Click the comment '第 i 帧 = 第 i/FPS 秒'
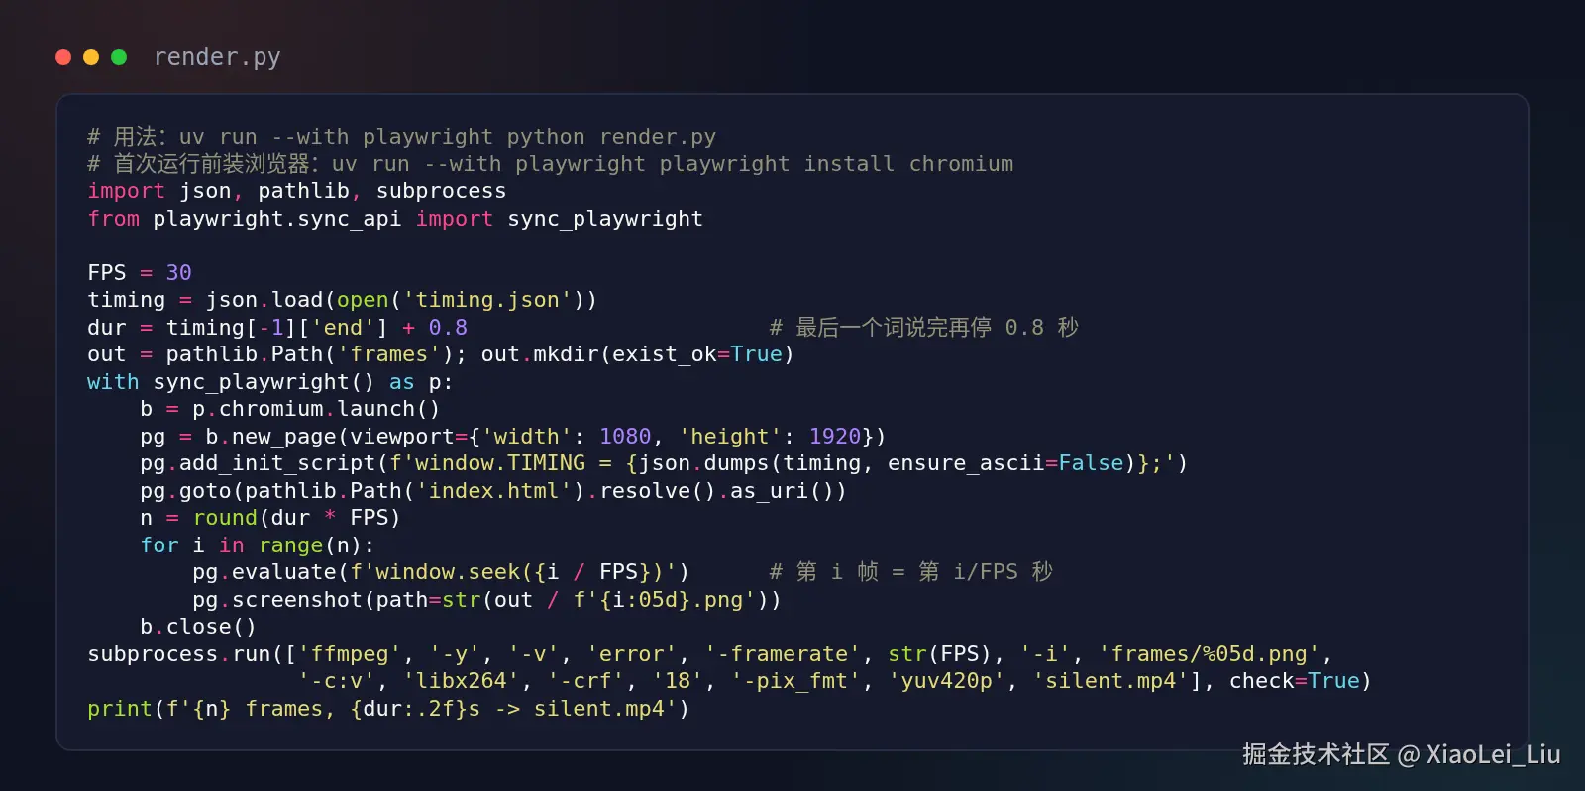Image resolution: width=1585 pixels, height=791 pixels. (x=910, y=572)
